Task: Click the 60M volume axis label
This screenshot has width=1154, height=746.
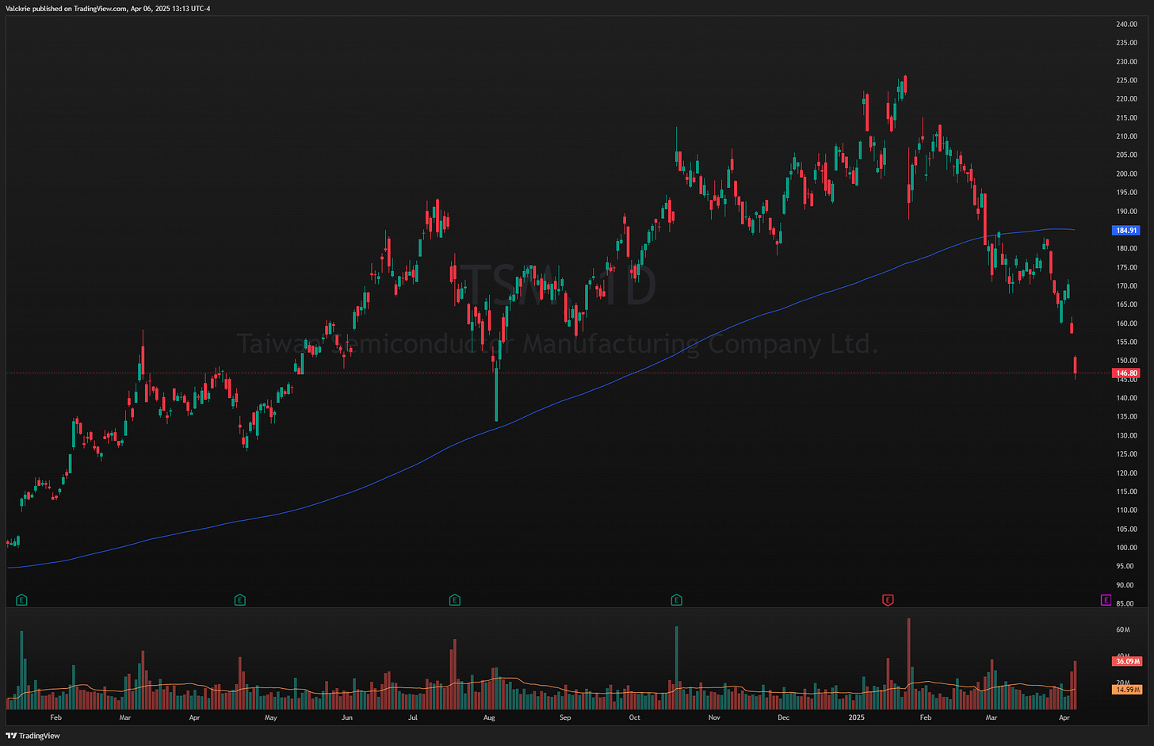Action: coord(1122,630)
